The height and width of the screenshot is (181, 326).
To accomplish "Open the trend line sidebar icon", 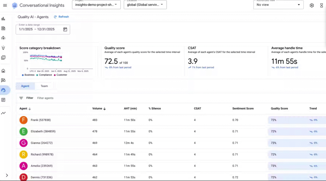I will click(3, 113).
